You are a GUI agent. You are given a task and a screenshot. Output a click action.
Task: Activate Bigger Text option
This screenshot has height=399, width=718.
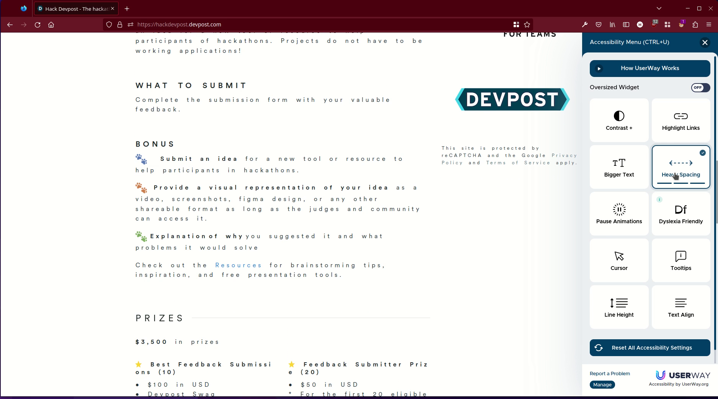618,167
